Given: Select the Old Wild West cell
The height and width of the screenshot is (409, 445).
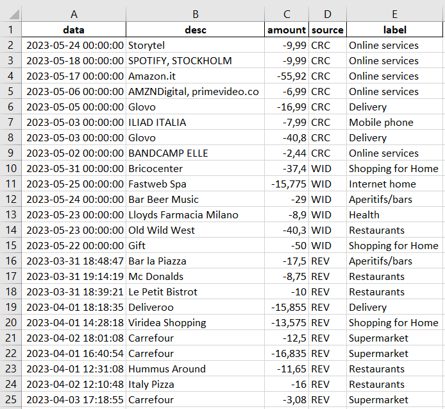Looking at the screenshot, I should click(196, 230).
